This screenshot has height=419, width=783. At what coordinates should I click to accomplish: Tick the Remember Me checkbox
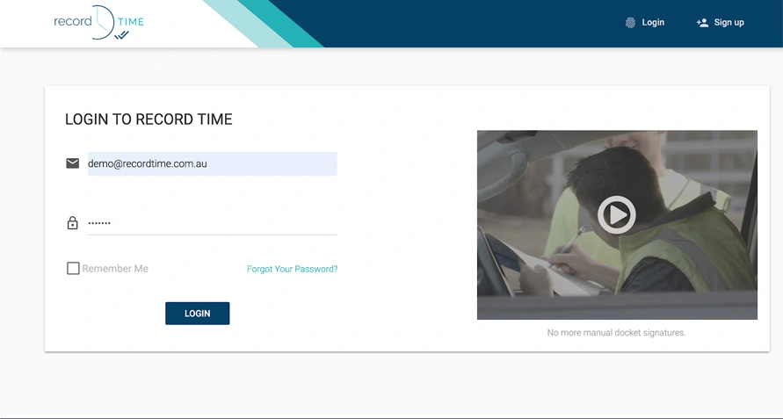73,269
